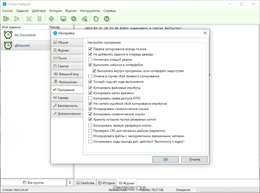Close the Настройки dialog
Viewport: 260px width, 193px height.
click(205, 33)
